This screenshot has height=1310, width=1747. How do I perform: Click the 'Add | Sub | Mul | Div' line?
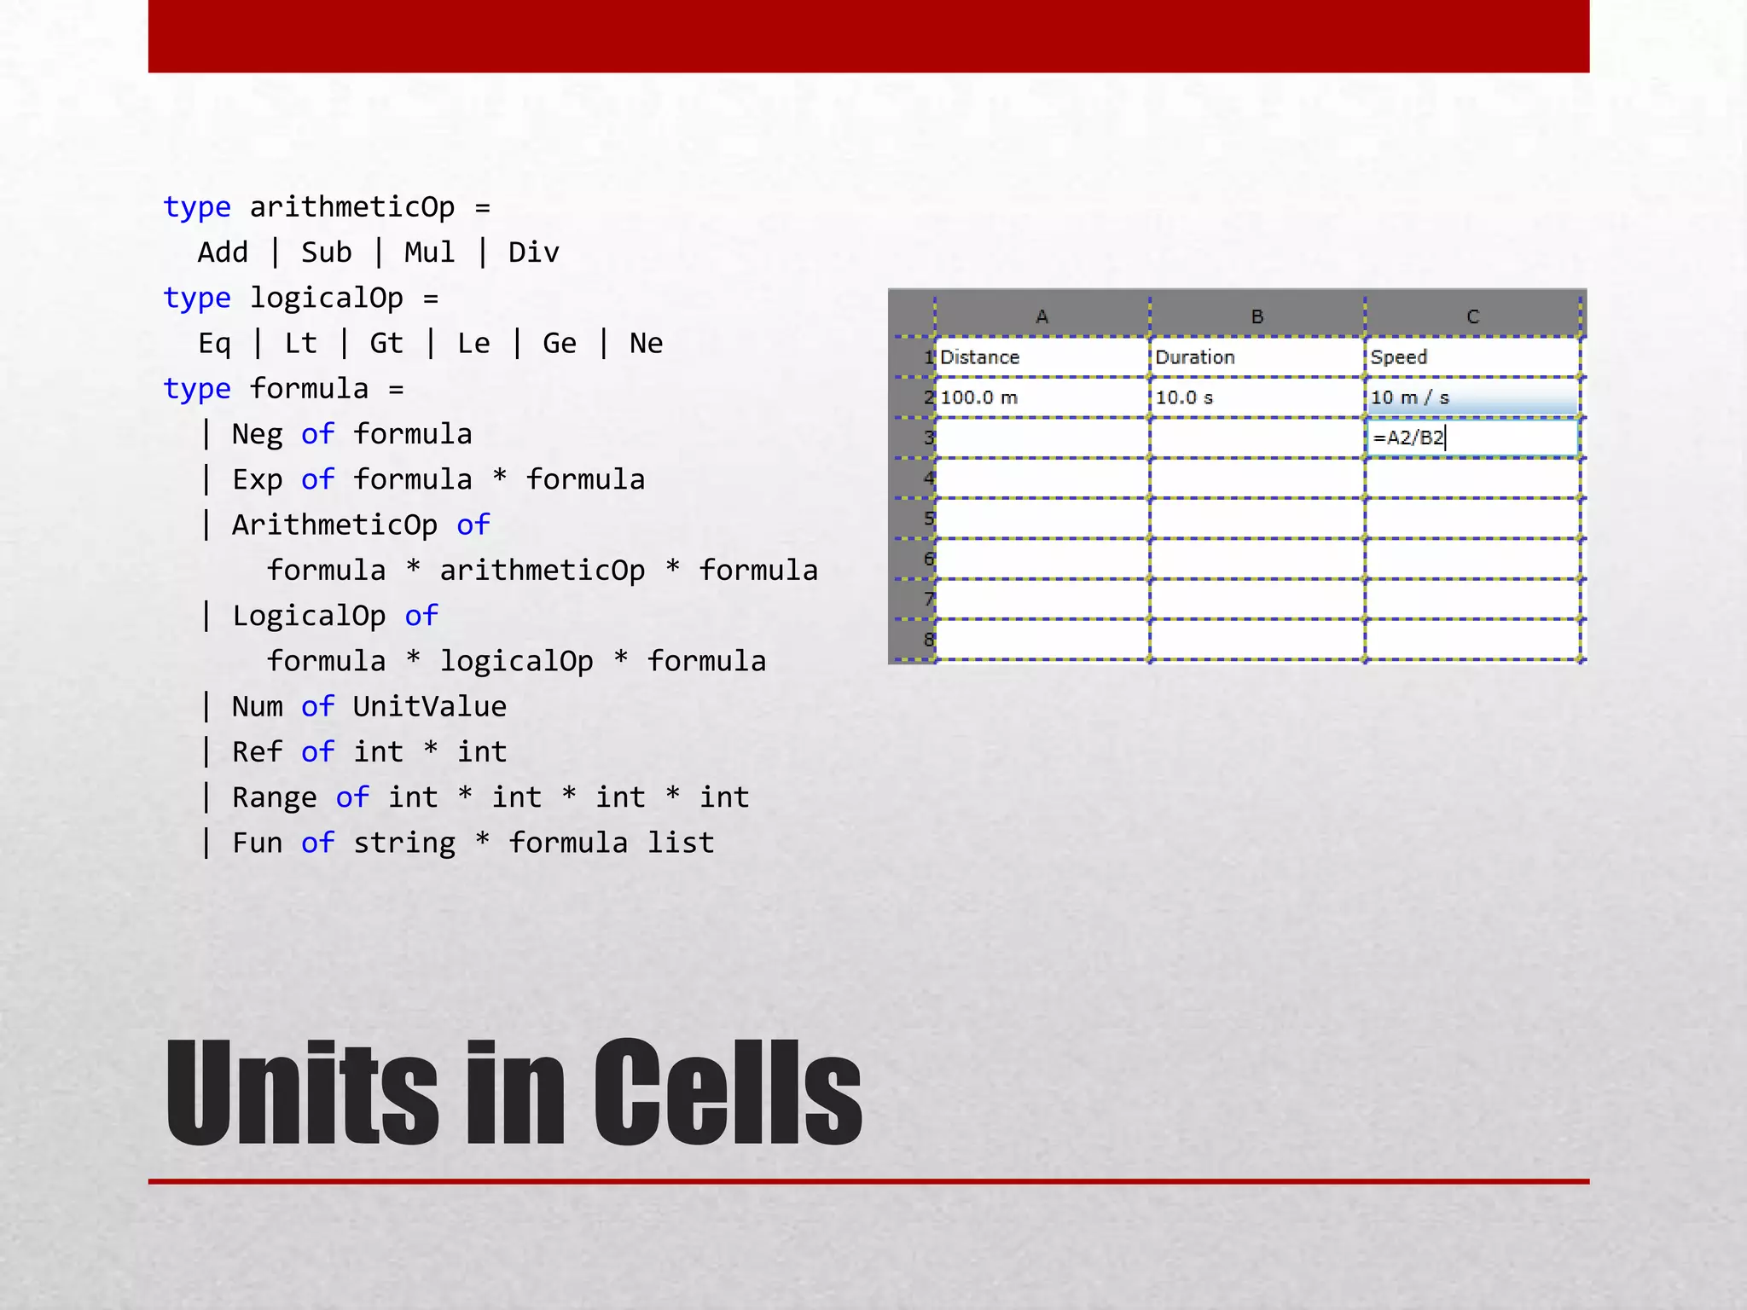379,252
